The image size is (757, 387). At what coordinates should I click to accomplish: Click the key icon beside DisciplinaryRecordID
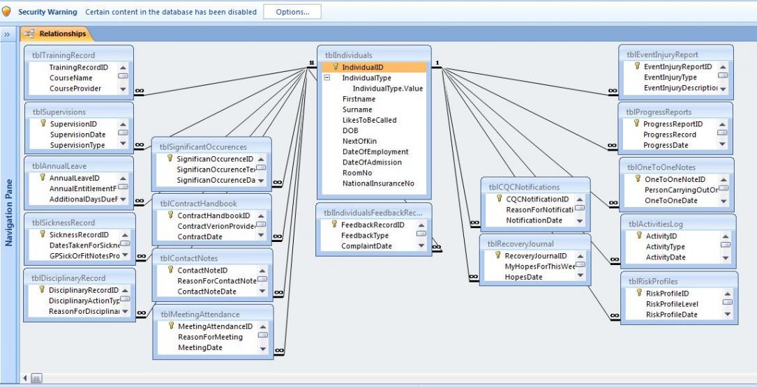pyautogui.click(x=42, y=290)
